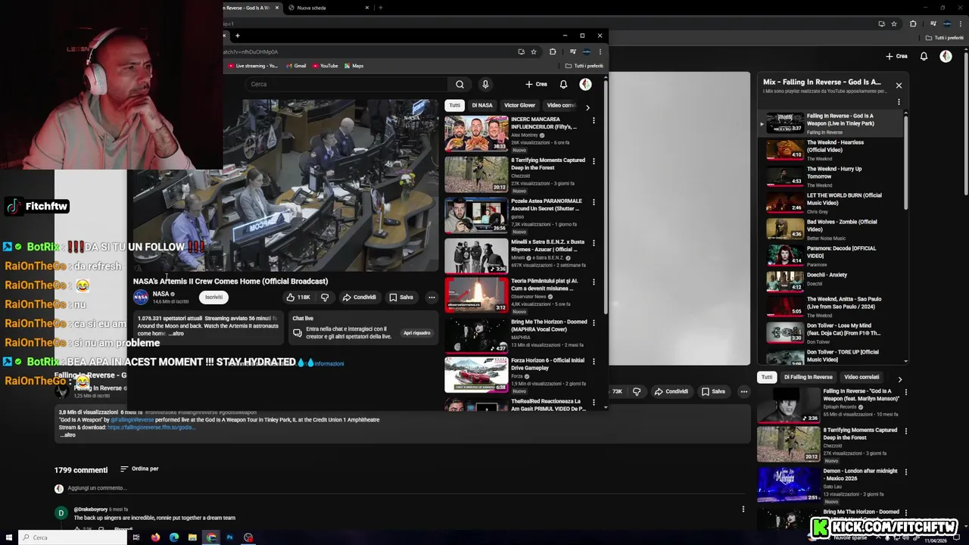Viewport: 969px width, 545px height.
Task: Switch to the Nuova scheda browser tab
Action: coord(329,8)
